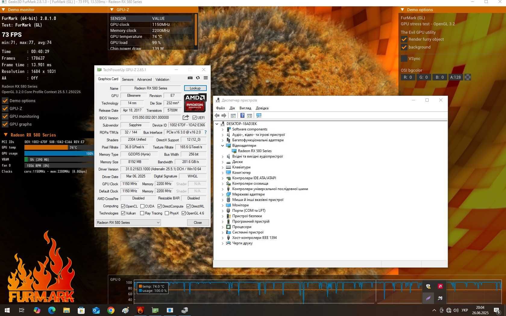Click the Windows Security shield tray icon
The image size is (506, 316).
coord(428,286)
